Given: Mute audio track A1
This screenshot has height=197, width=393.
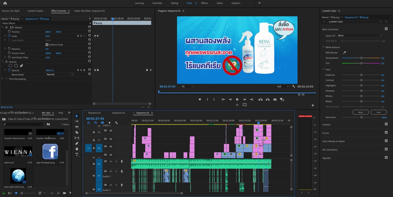Looking at the screenshot, I should pyautogui.click(x=111, y=161).
